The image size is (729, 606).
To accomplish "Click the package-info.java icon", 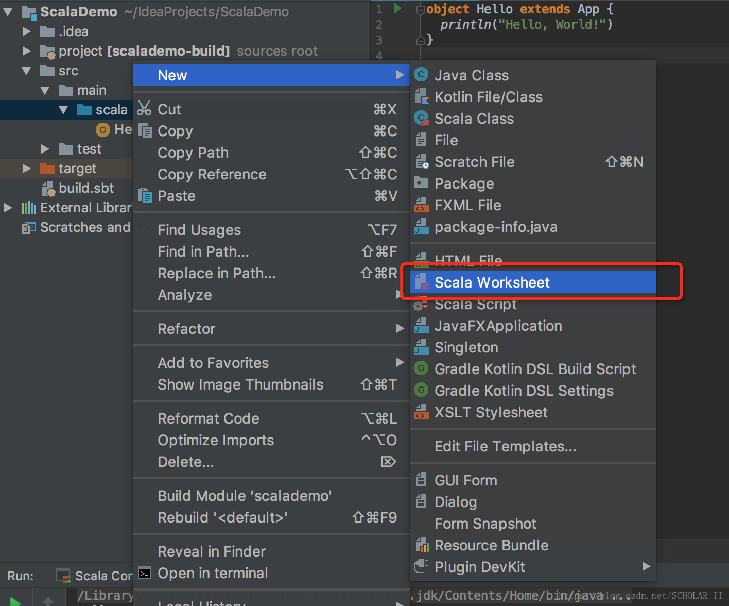I will (421, 227).
